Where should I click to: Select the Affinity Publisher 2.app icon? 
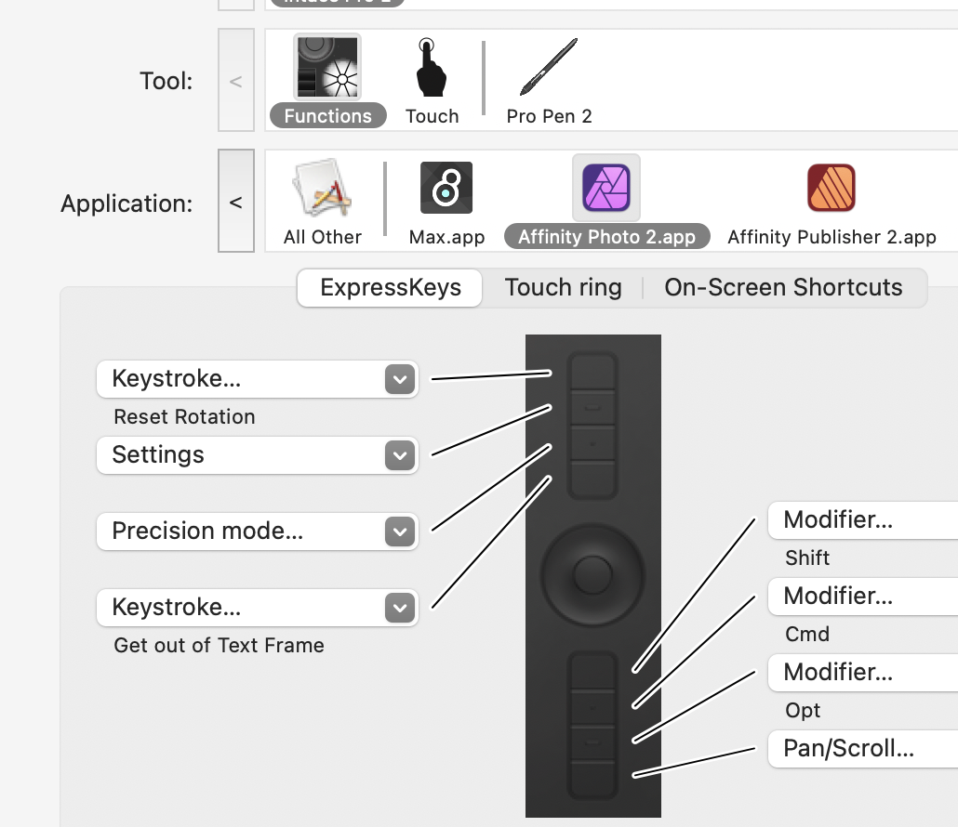831,188
